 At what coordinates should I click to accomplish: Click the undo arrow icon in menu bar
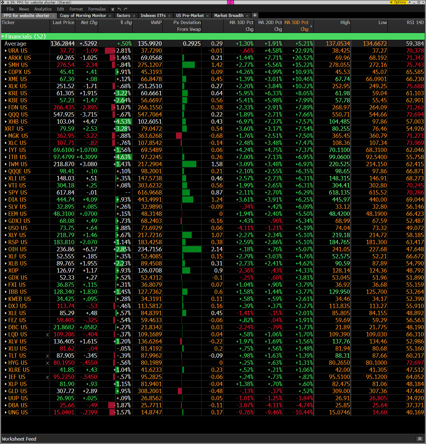[x=119, y=9]
